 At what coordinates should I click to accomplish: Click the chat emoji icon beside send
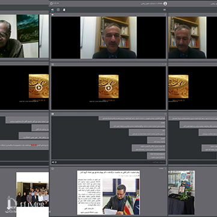point(56,162)
